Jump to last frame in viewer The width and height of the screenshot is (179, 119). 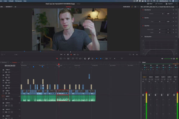coord(74,54)
